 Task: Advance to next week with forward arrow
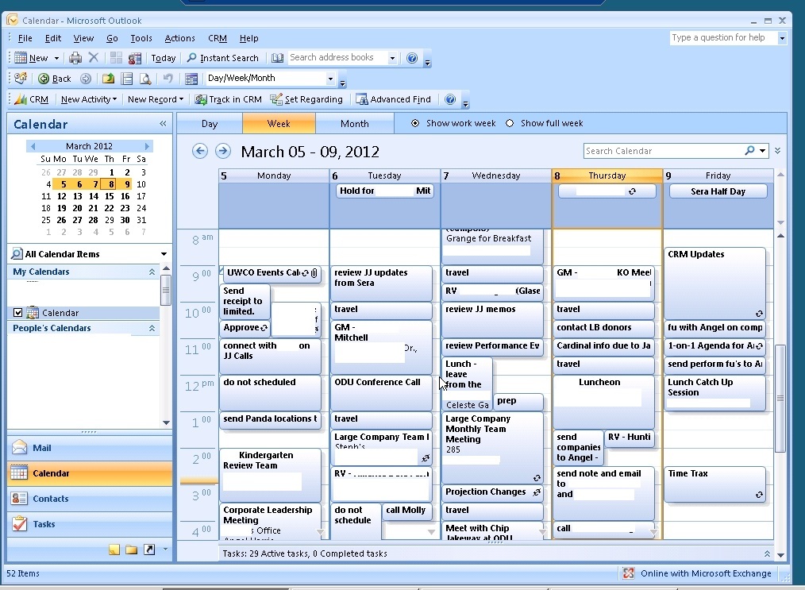[x=223, y=151]
